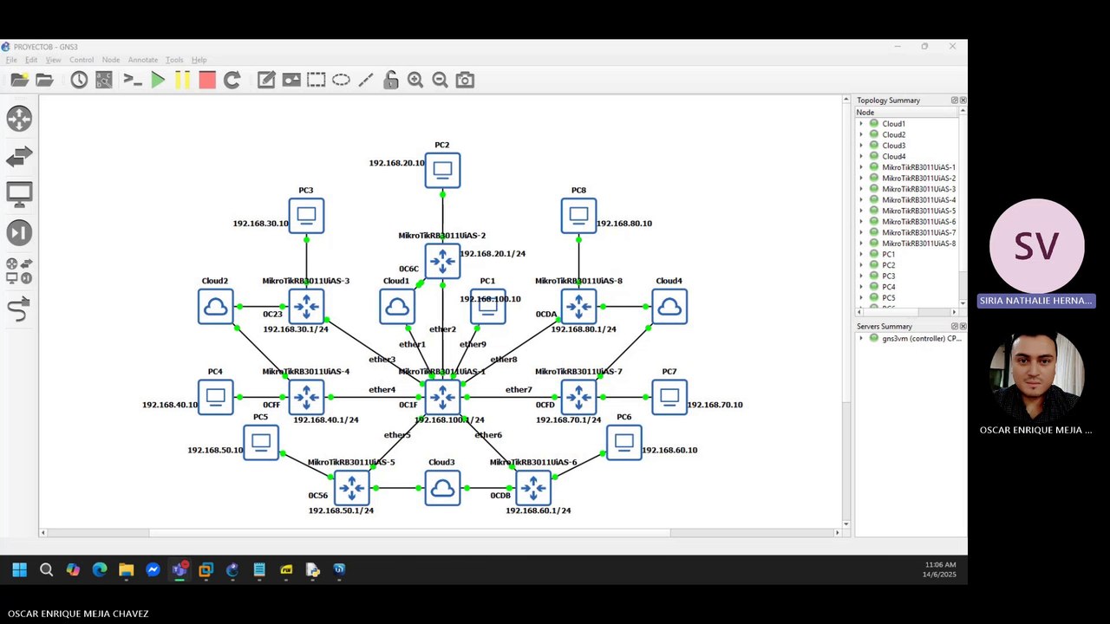Float the Servers Summary panel

pyautogui.click(x=955, y=327)
